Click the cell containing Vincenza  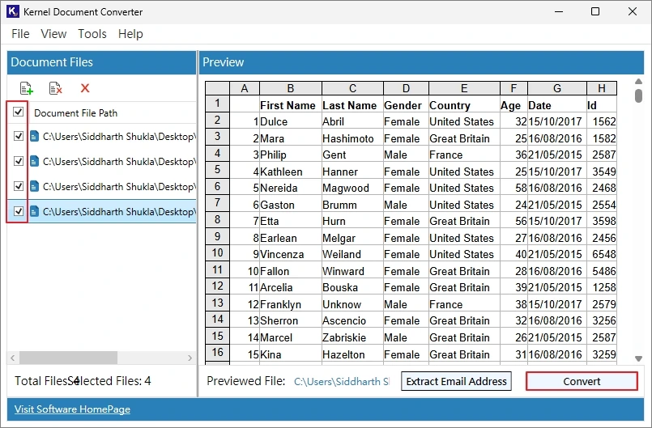pos(290,254)
